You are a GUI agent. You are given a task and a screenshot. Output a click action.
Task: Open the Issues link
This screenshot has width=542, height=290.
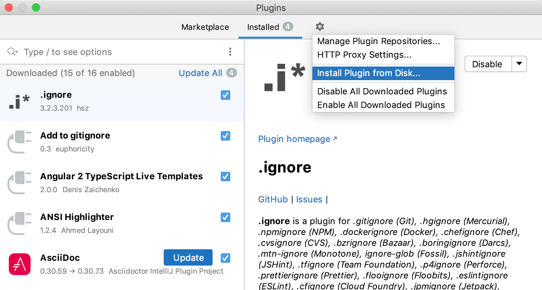[309, 199]
